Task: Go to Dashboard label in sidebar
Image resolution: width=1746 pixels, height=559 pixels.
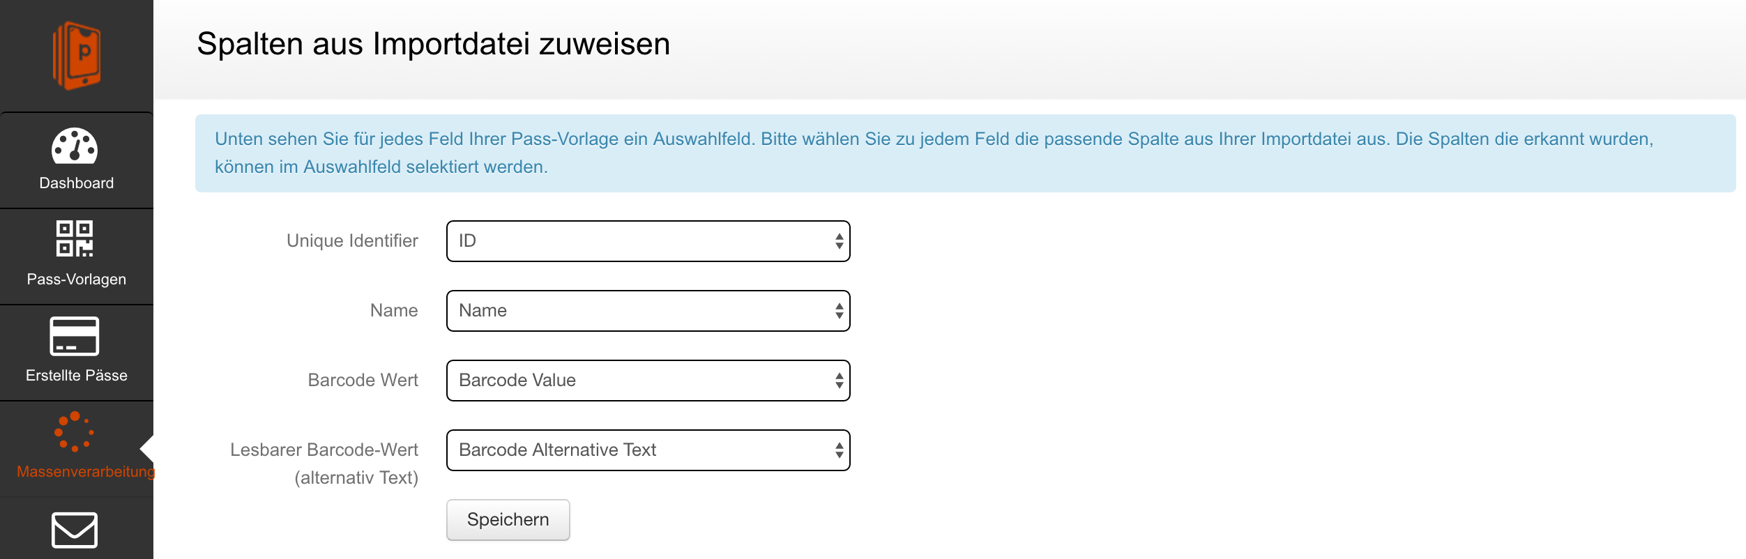Action: click(77, 183)
